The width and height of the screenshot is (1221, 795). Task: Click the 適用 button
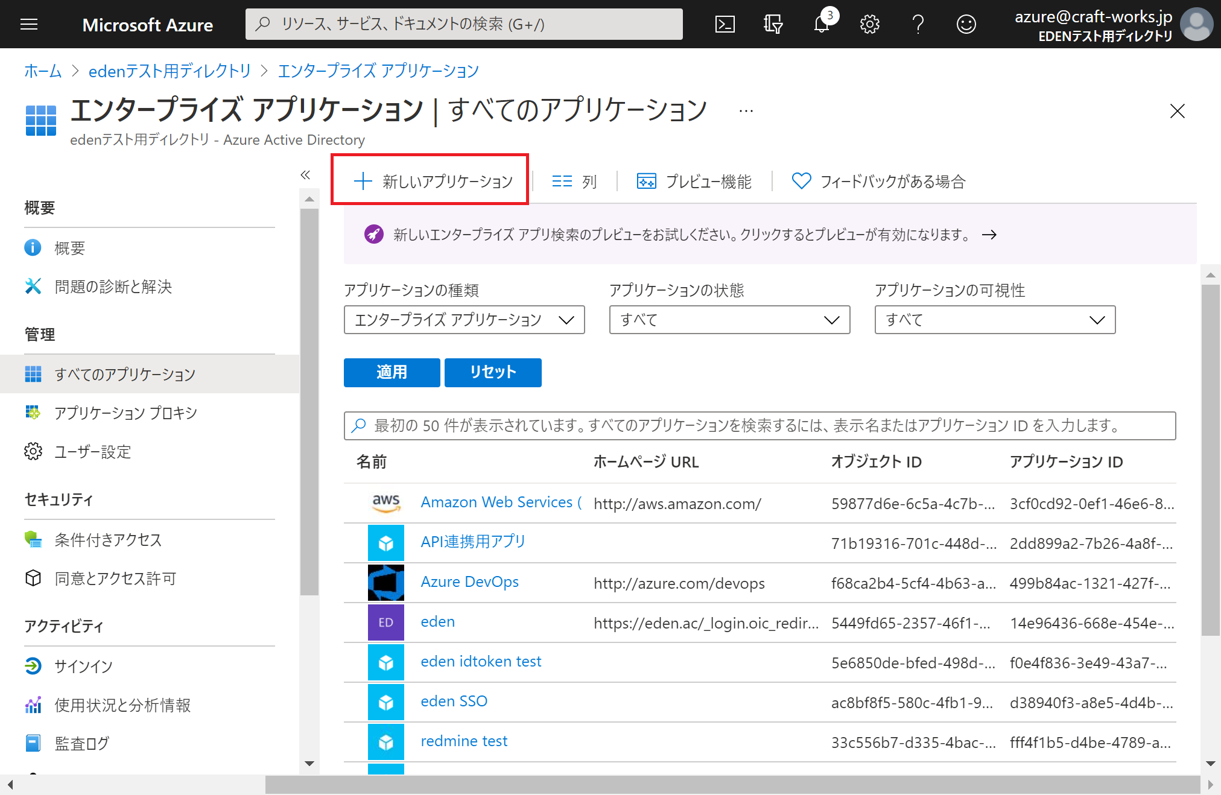392,372
